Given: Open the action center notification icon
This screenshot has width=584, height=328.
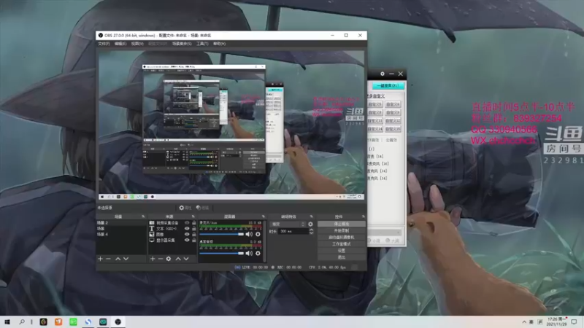Looking at the screenshot, I should point(574,321).
